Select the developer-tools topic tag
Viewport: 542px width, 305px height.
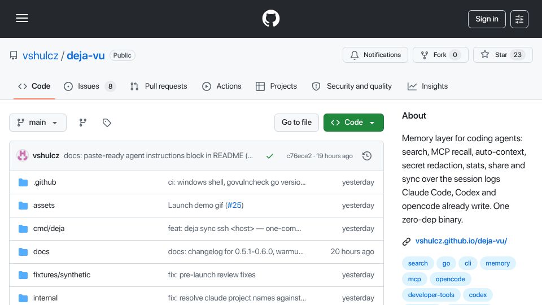tap(431, 295)
